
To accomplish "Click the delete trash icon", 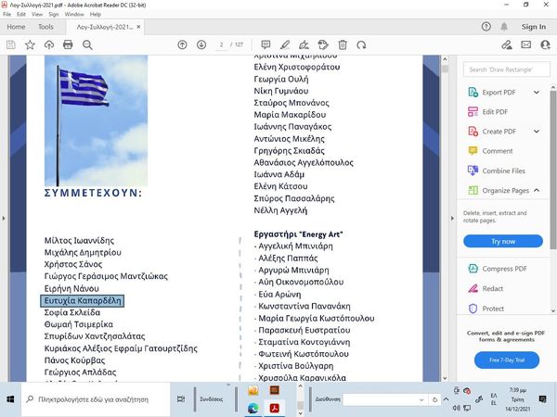I will point(343,44).
